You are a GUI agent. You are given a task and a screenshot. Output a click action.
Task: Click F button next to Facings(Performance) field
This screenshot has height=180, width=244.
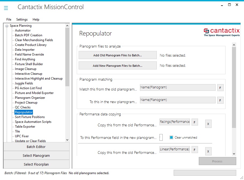tap(195, 122)
